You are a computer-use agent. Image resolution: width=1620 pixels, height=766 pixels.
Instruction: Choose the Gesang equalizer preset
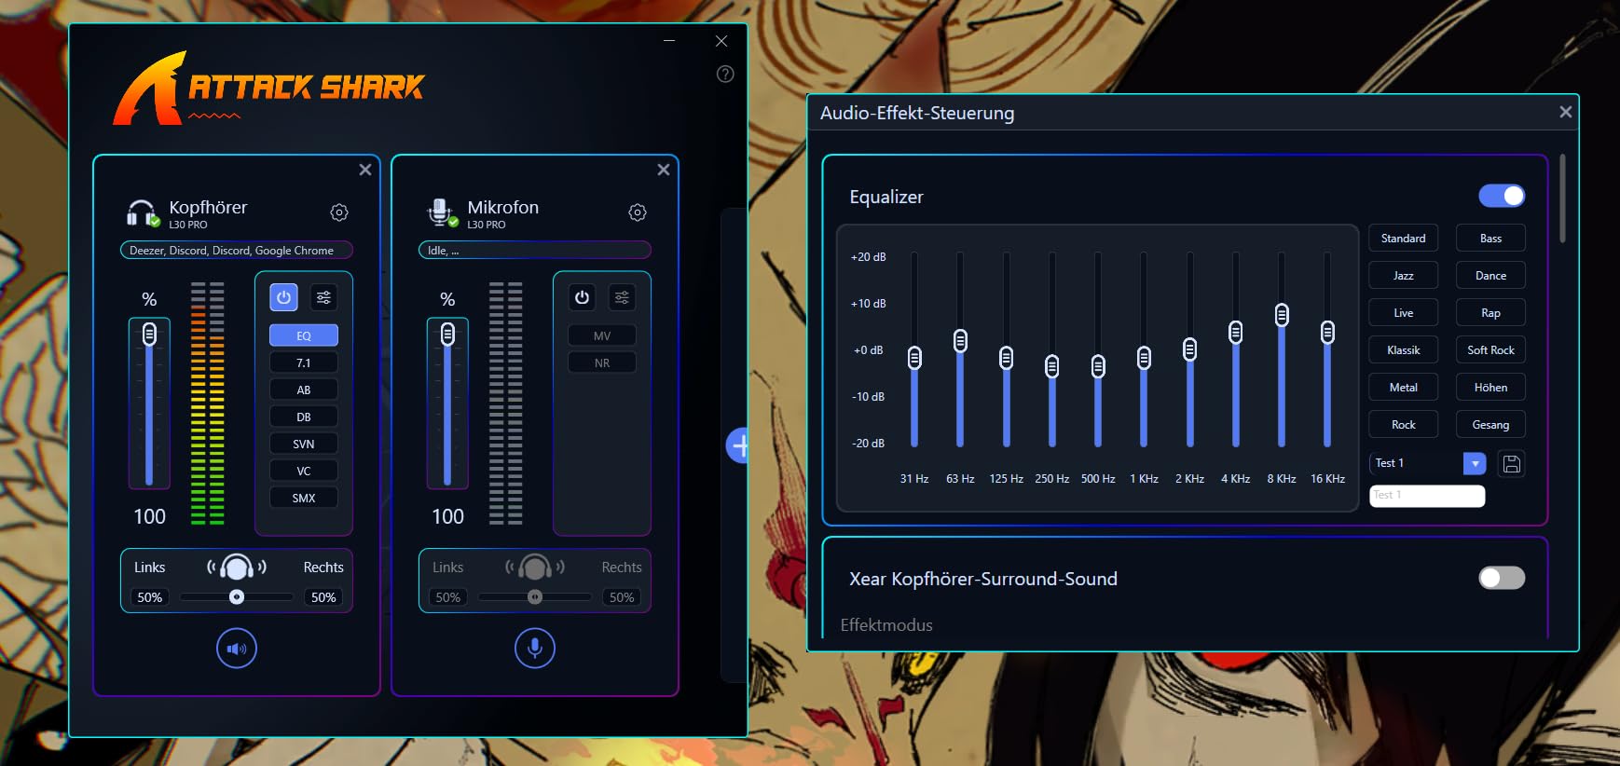1490,424
